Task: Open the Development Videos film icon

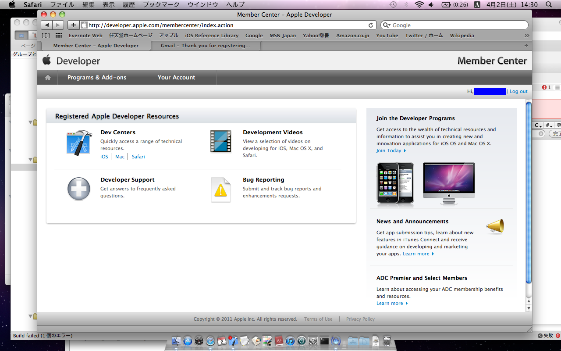Action: pos(220,141)
